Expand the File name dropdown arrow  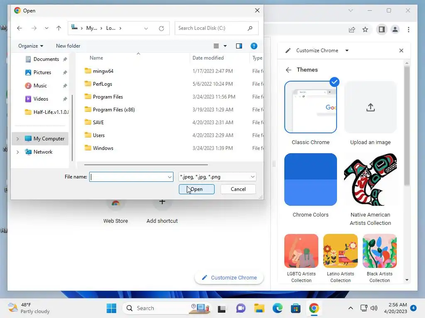(170, 177)
